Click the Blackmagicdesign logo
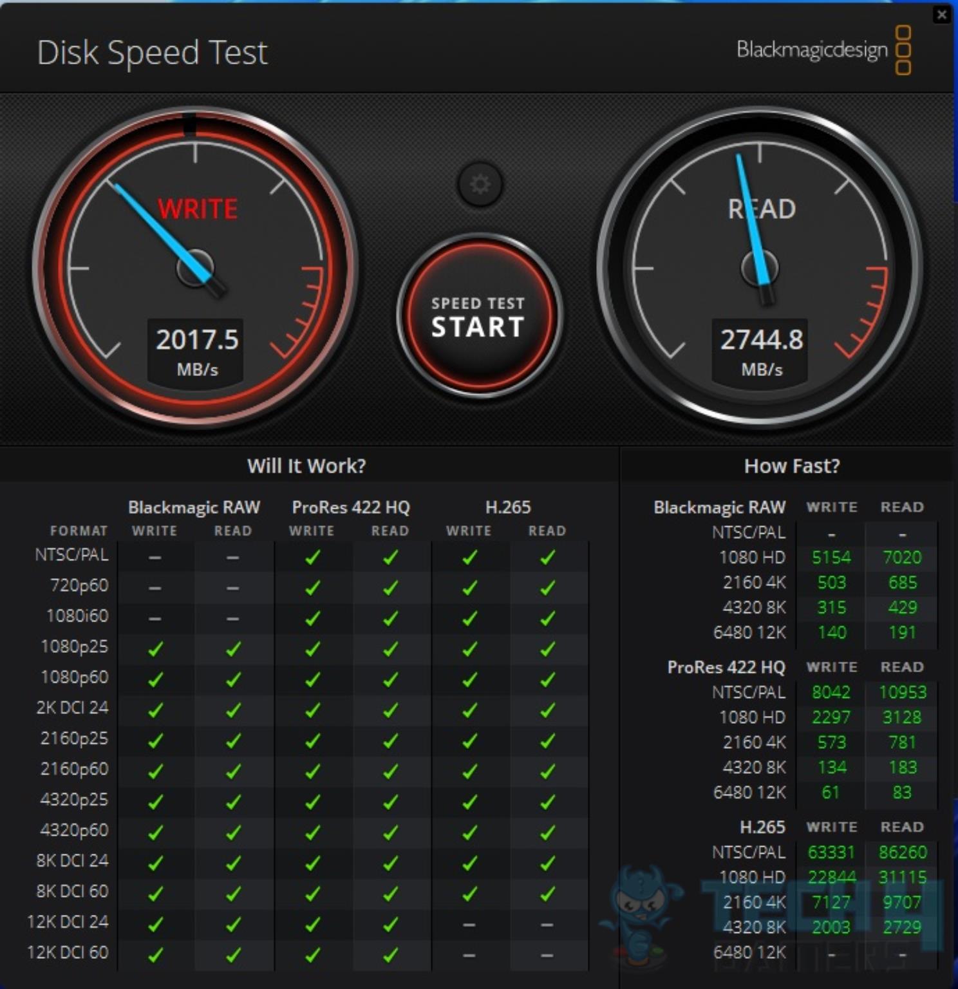The width and height of the screenshot is (958, 989). pos(823,50)
